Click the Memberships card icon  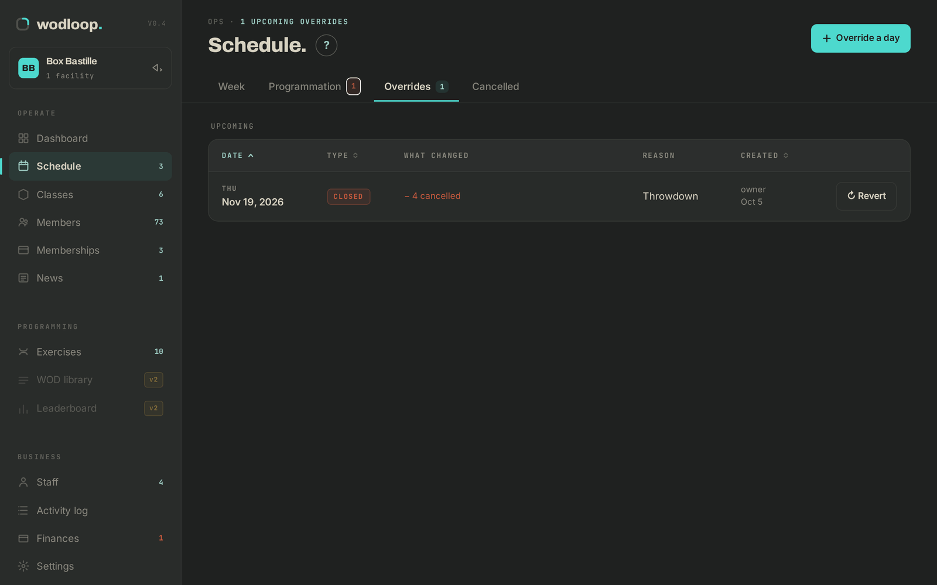(x=23, y=250)
